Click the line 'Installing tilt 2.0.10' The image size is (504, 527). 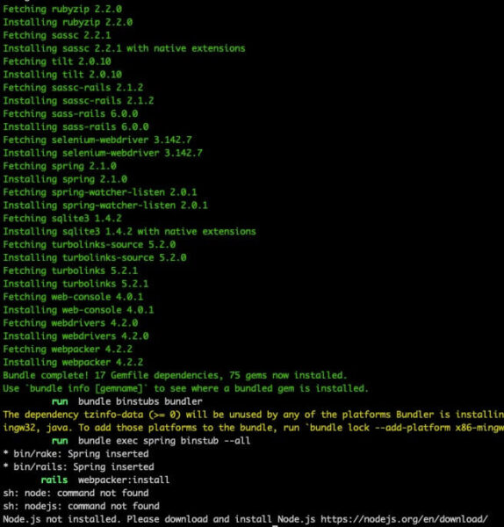(x=62, y=75)
